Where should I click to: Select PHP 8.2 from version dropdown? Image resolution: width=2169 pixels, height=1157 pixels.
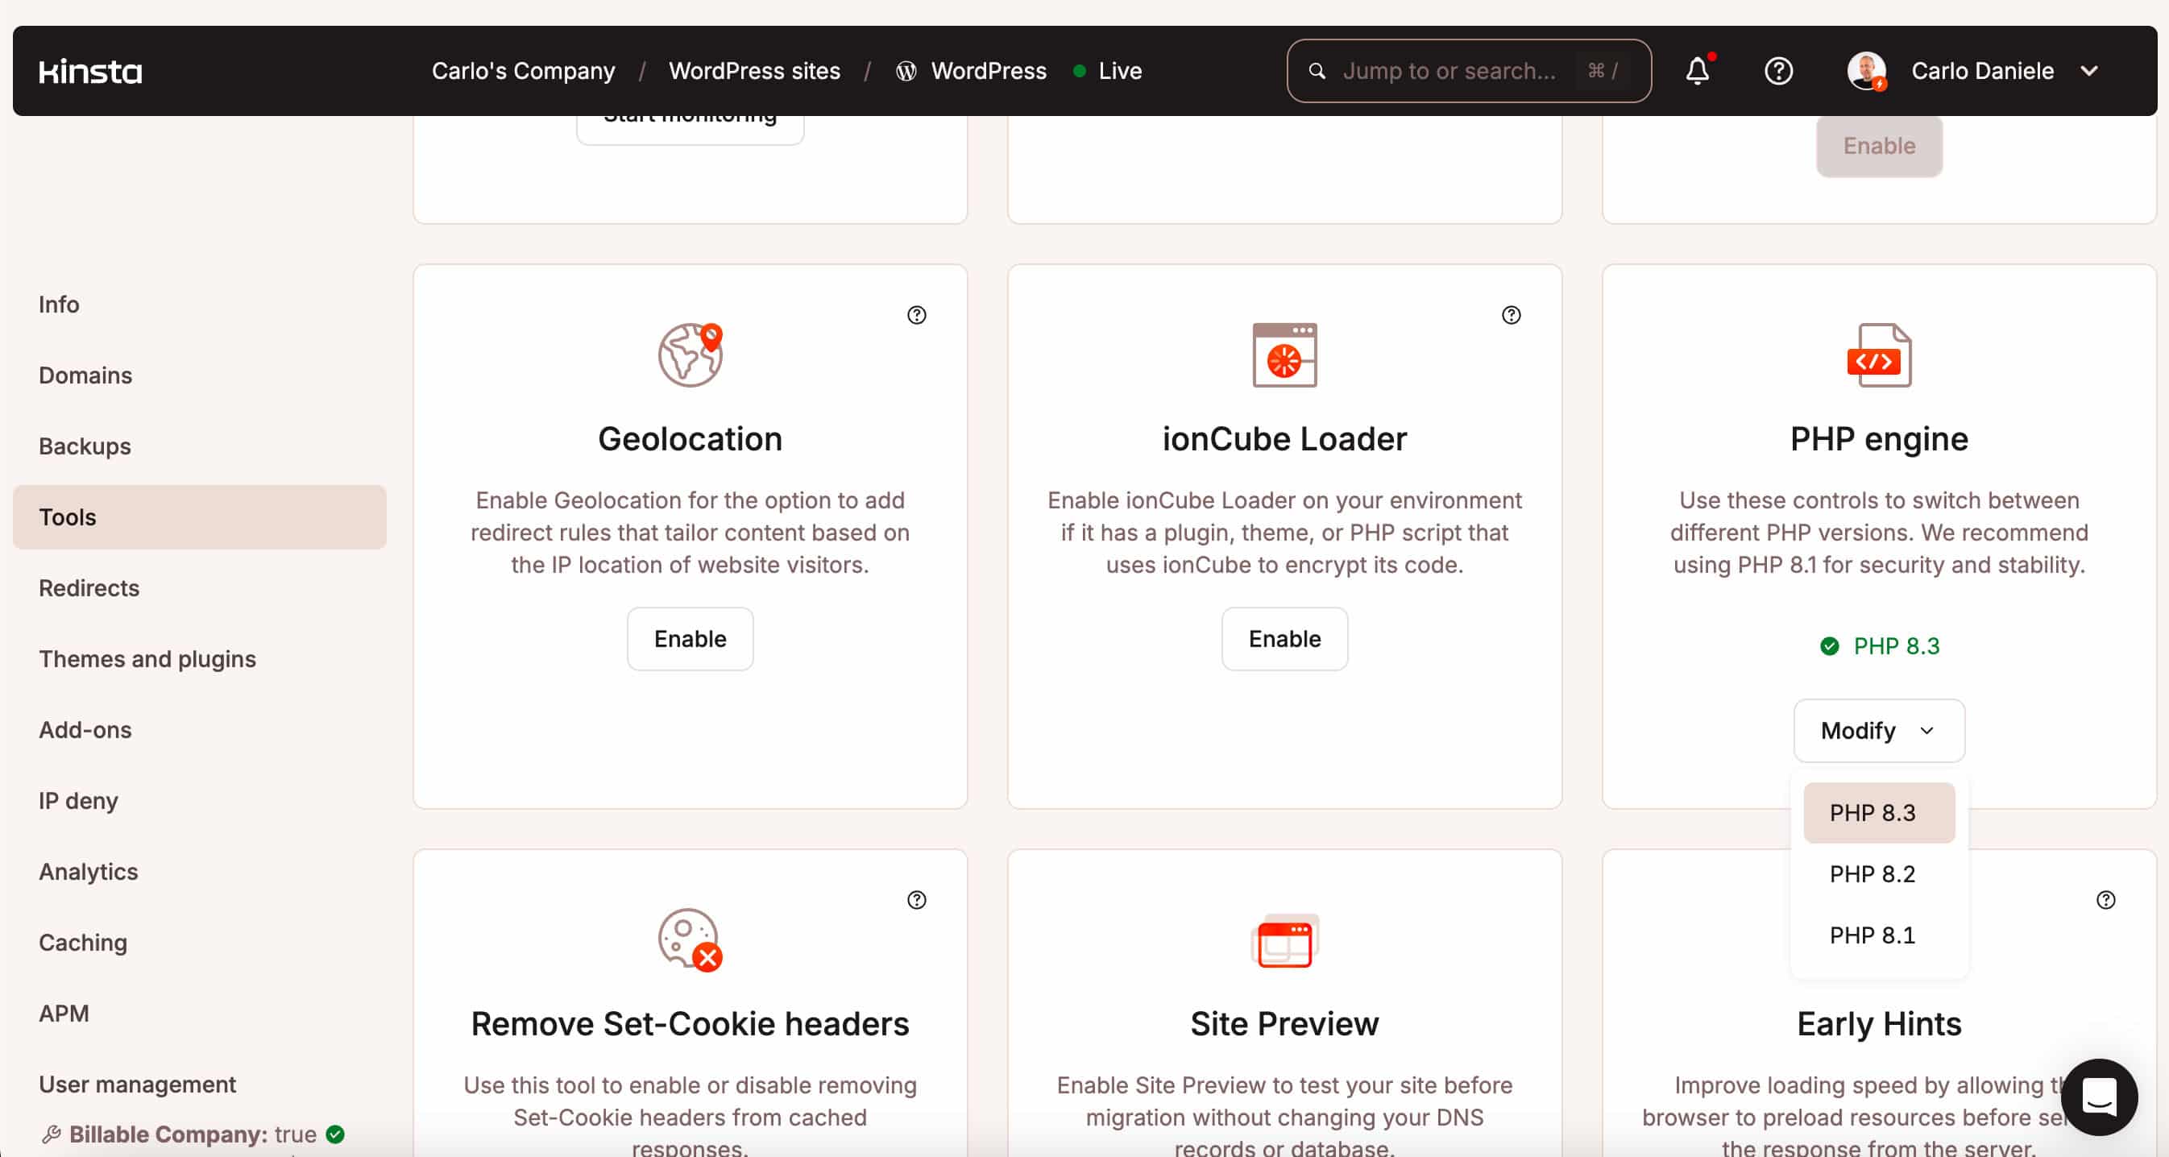(1872, 873)
